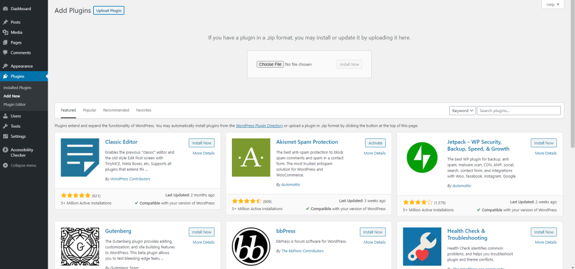Screen dimensions: 575x269
Task: Click the upload form Install Now button
Action: point(349,64)
